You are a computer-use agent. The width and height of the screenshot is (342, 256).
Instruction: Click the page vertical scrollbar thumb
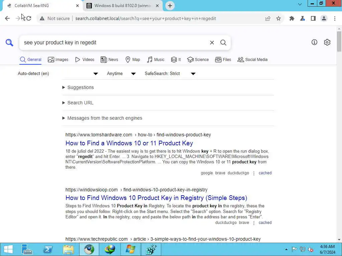(339, 42)
